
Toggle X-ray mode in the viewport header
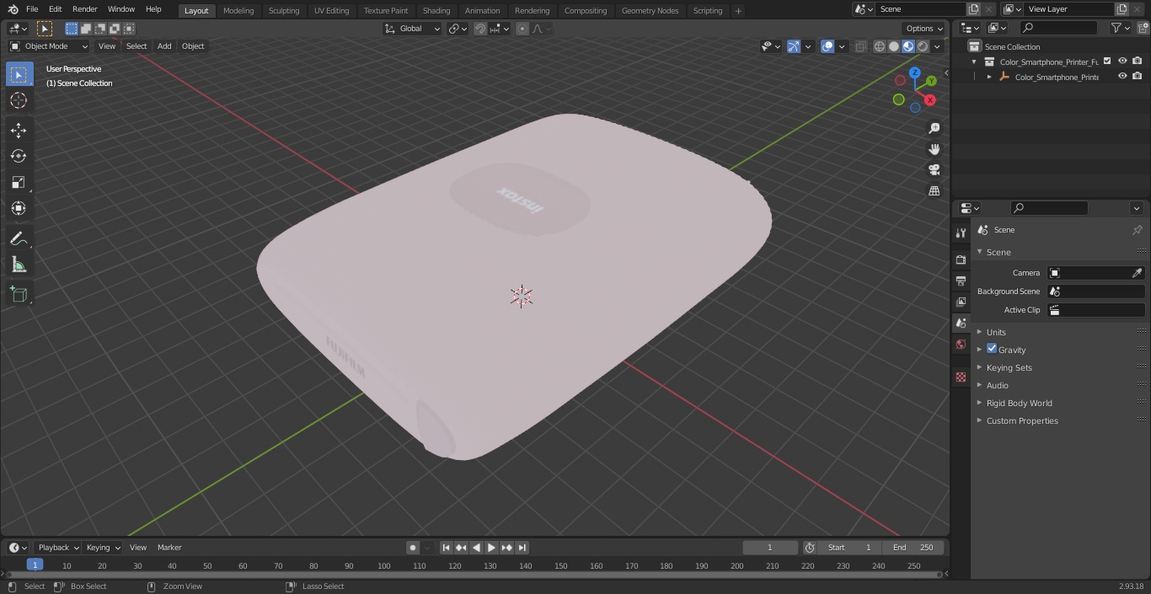pos(860,46)
